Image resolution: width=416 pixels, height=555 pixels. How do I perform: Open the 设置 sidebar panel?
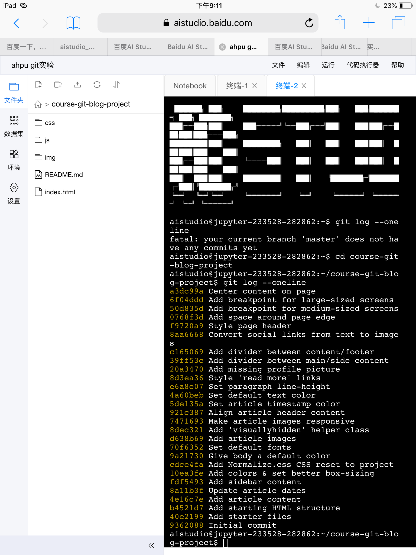click(x=14, y=194)
